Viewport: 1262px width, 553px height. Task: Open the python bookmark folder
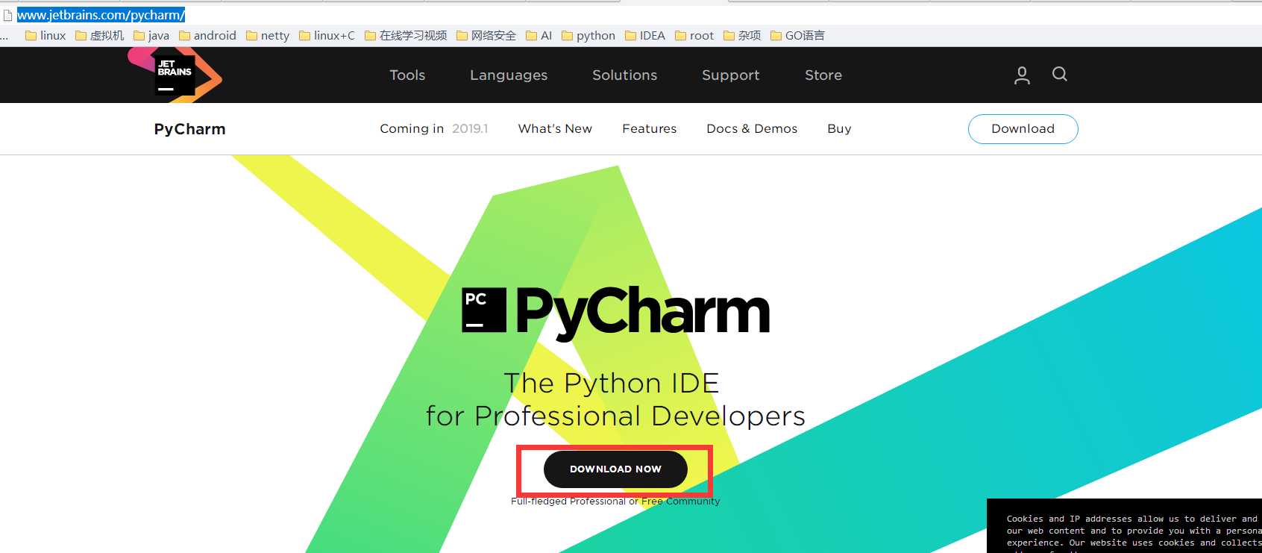click(588, 35)
